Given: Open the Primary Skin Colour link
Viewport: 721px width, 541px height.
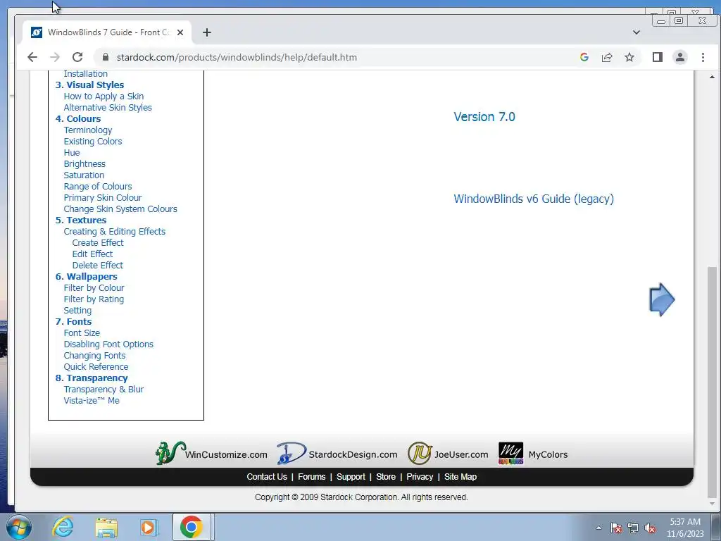Looking at the screenshot, I should pyautogui.click(x=103, y=198).
